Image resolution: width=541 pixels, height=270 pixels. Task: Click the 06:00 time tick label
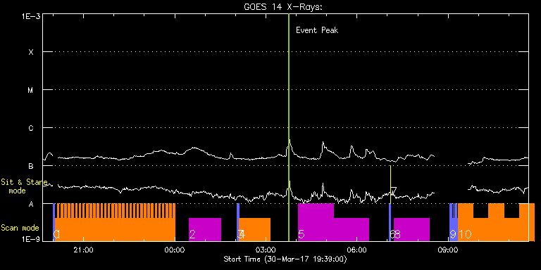pyautogui.click(x=357, y=250)
